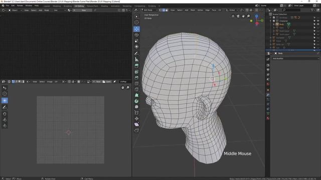Viewport: 321px width, 180px height.
Task: Click the New image button in UV editor
Action: [x=97, y=81]
